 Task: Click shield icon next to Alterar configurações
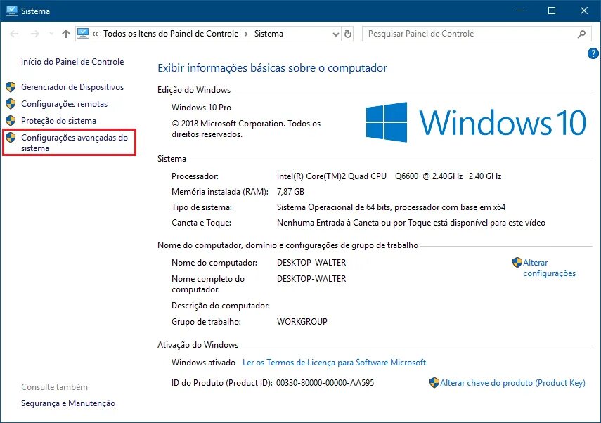pyautogui.click(x=517, y=263)
